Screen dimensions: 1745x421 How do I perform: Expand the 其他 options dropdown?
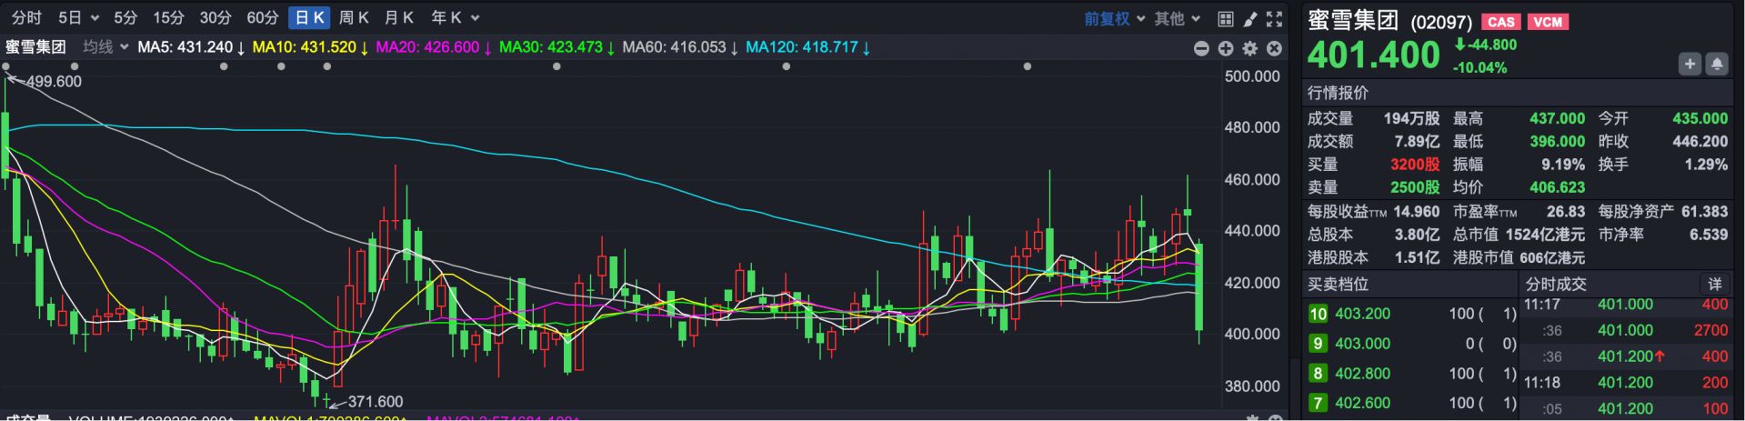click(x=1178, y=18)
